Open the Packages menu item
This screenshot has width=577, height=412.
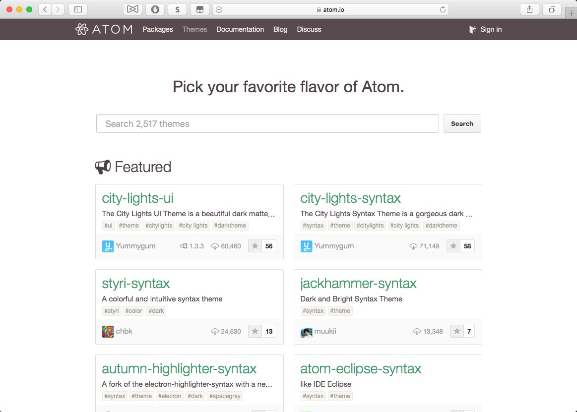point(158,29)
